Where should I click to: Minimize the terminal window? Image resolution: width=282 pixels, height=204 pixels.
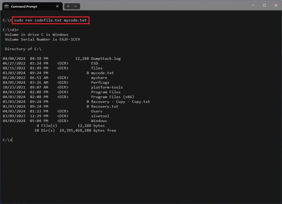pos(253,5)
